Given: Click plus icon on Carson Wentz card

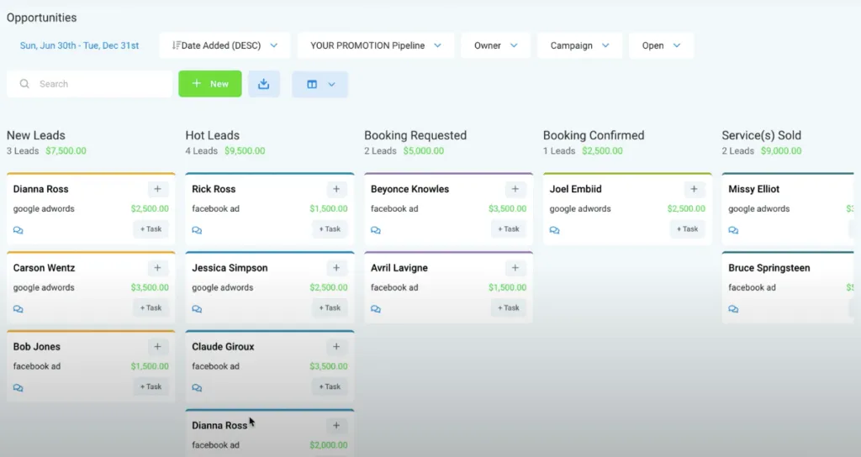Looking at the screenshot, I should [x=157, y=269].
